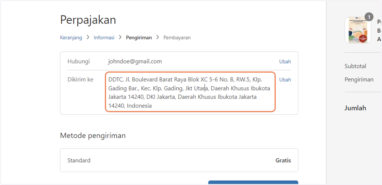Select the Standard shipping method row
Image resolution: width=382 pixels, height=185 pixels.
coord(179,160)
